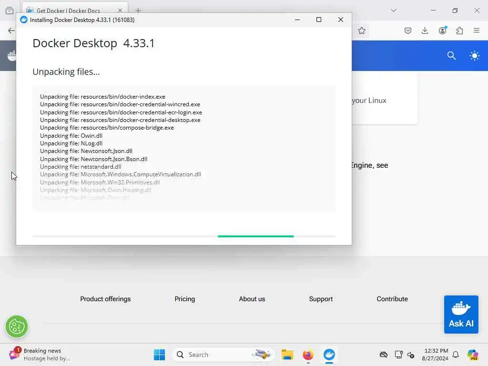Open the Ask AI Docker assistant button
488x366 pixels.
pos(461,315)
